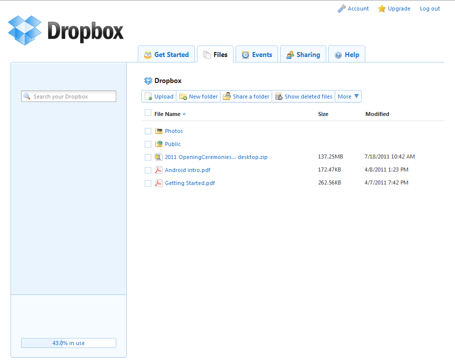Image resolution: width=455 pixels, height=362 pixels.
Task: Click the Files tab documents icon
Action: pyautogui.click(x=207, y=54)
